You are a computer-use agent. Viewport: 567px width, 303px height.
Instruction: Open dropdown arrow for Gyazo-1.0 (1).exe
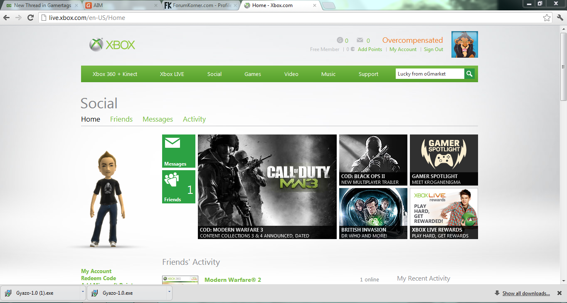[x=83, y=292]
